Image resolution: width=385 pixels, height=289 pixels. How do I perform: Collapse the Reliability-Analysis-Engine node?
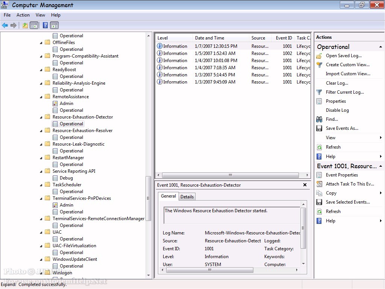tap(41, 84)
